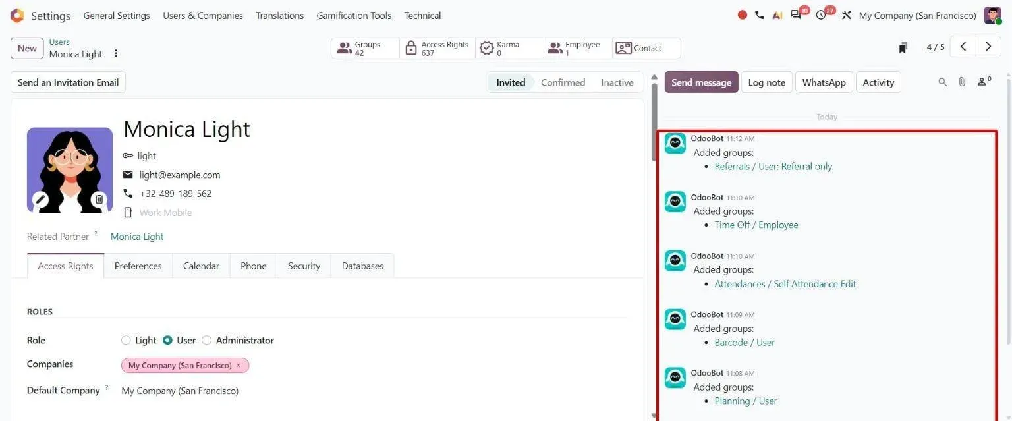
Task: Open the conversations icon with badge 10
Action: (797, 14)
